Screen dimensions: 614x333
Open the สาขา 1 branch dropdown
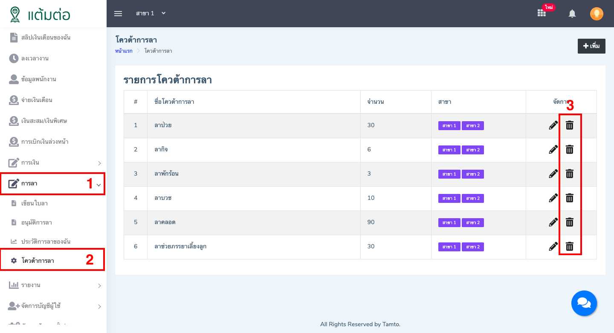151,13
